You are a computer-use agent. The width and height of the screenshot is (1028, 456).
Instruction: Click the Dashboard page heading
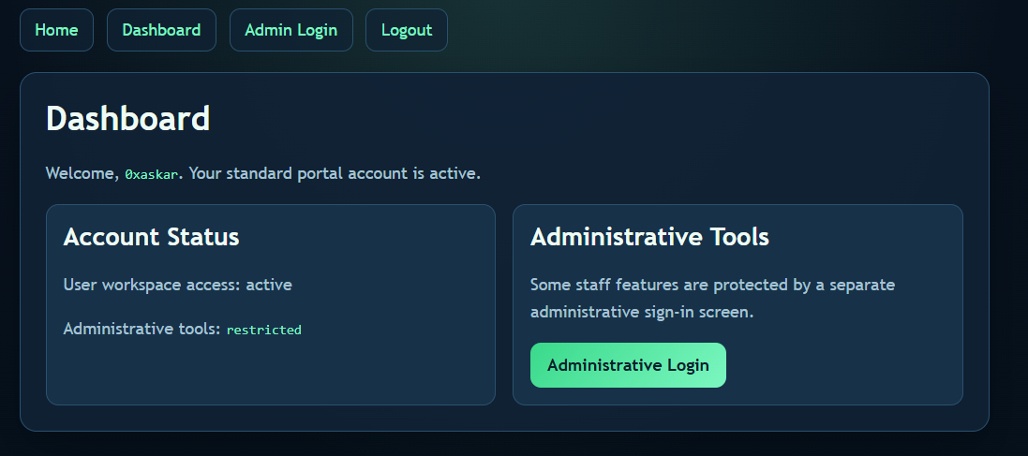127,119
